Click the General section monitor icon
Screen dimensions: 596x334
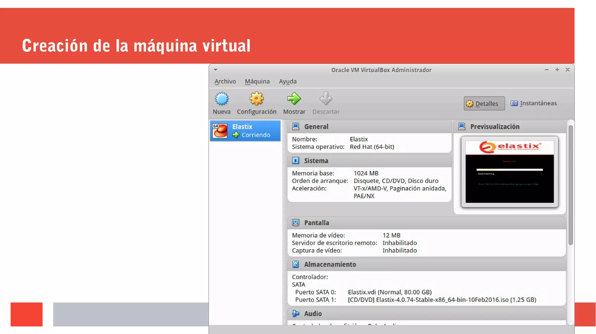tap(296, 126)
